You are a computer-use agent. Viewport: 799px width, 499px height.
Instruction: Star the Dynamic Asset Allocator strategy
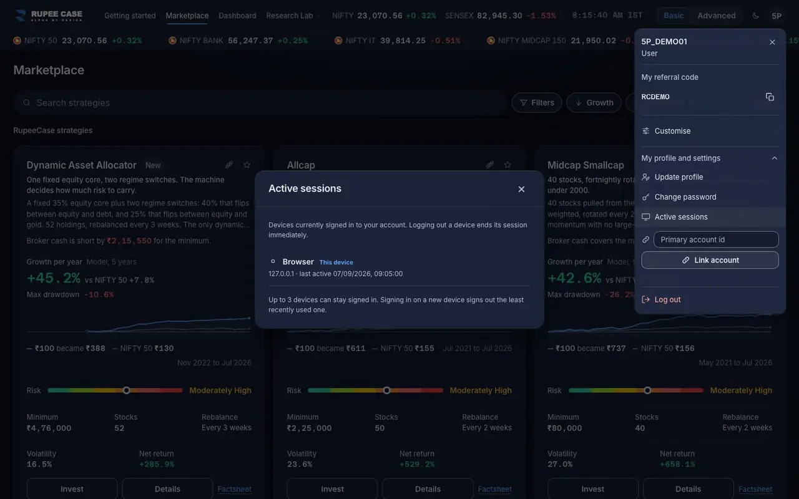pyautogui.click(x=247, y=165)
